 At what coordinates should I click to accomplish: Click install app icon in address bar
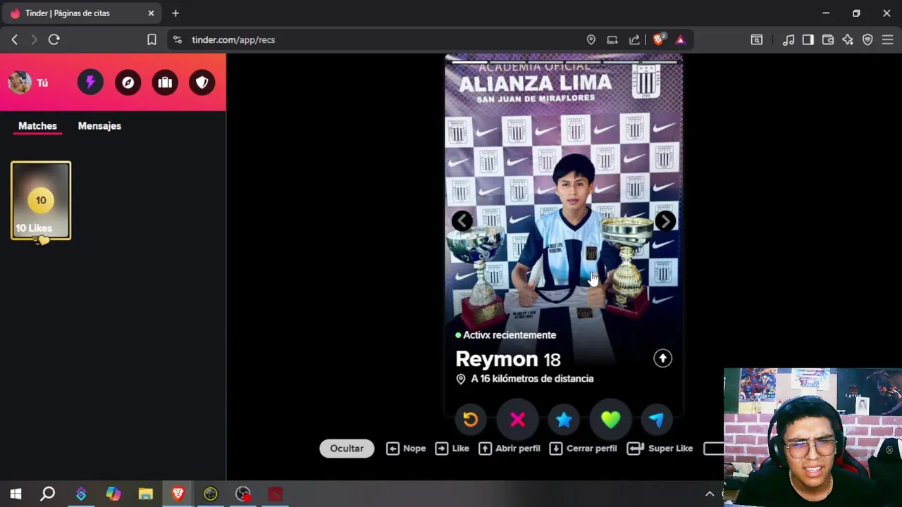pos(612,40)
